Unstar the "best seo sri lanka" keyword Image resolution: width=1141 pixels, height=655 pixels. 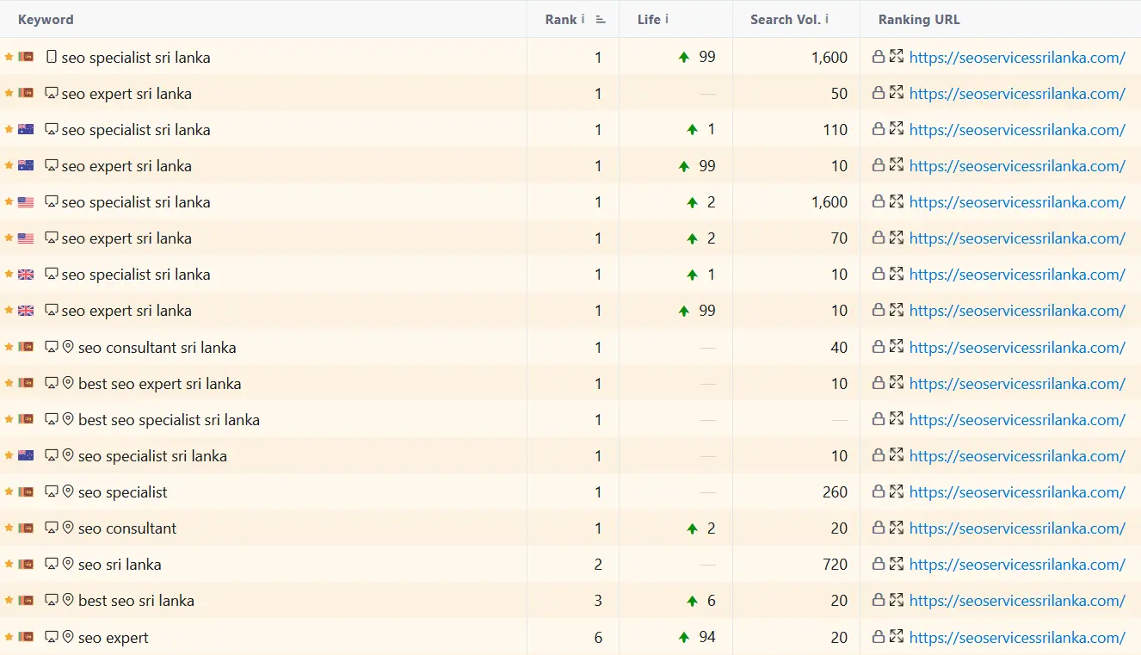(x=7, y=600)
